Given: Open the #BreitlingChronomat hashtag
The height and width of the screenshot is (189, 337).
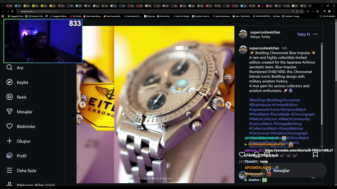Looking at the screenshot, I should pos(283,100).
